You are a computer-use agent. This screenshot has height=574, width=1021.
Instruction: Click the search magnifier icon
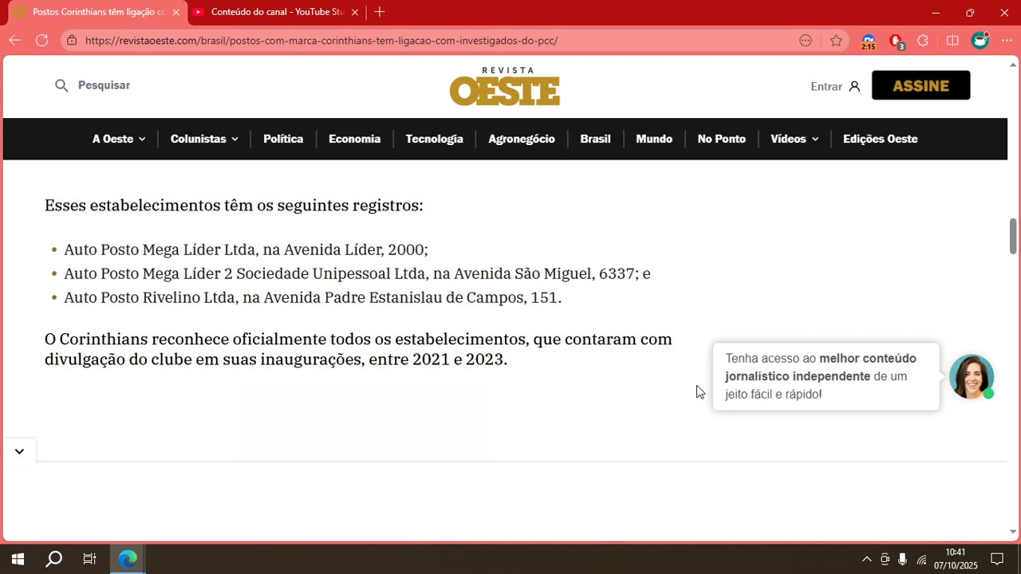[61, 85]
